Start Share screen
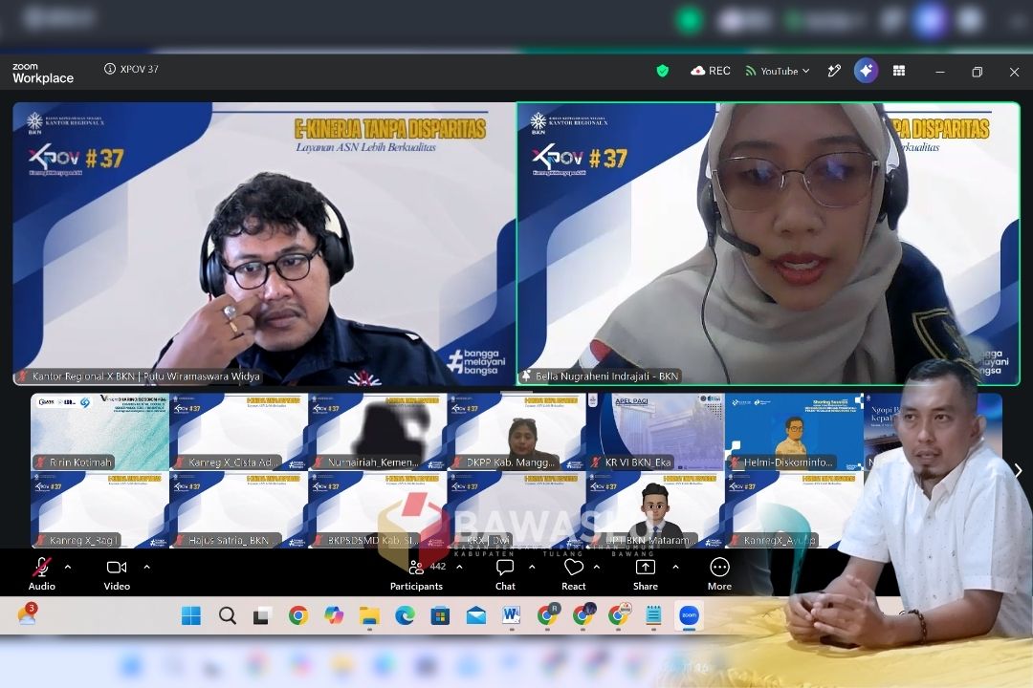The width and height of the screenshot is (1033, 688). (x=646, y=573)
